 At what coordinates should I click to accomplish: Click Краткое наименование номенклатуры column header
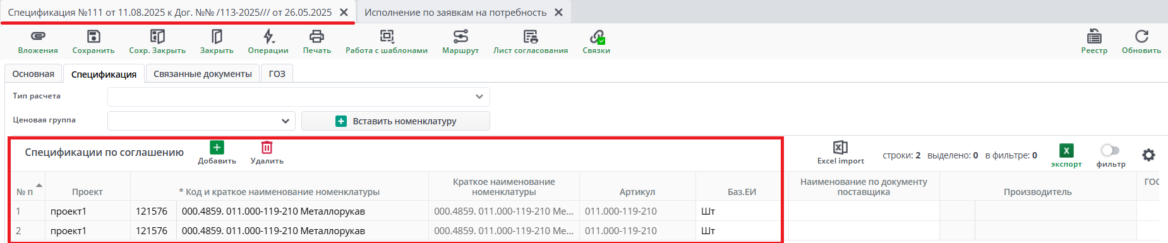click(504, 187)
